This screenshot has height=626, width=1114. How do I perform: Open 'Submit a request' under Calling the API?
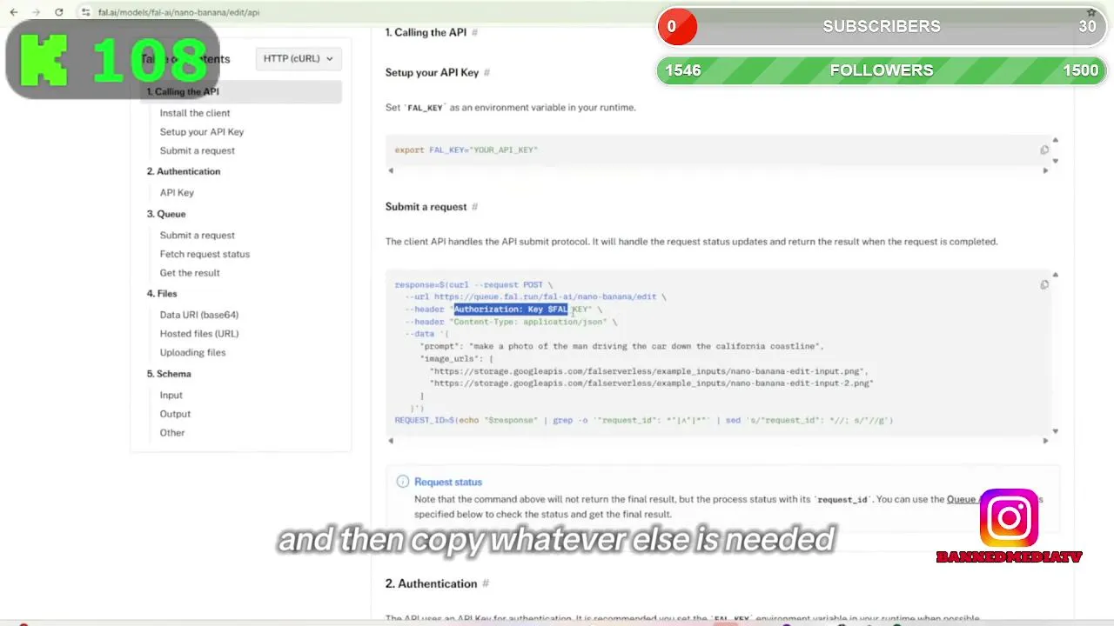[198, 150]
